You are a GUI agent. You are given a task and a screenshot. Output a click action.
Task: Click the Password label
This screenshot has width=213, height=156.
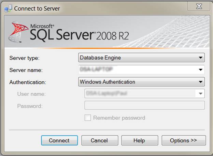point(30,106)
